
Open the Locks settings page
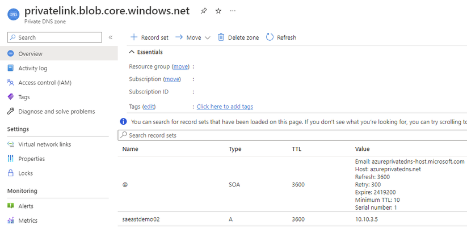coord(26,173)
